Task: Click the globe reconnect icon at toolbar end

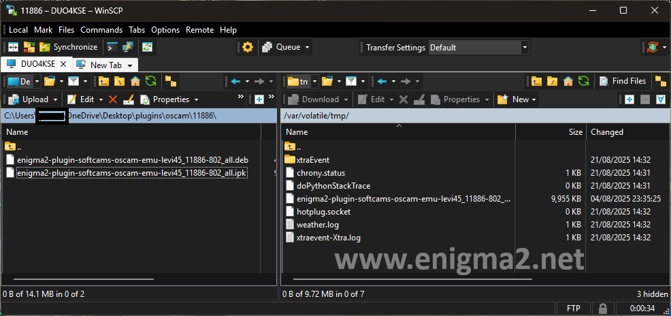Action: (x=652, y=47)
